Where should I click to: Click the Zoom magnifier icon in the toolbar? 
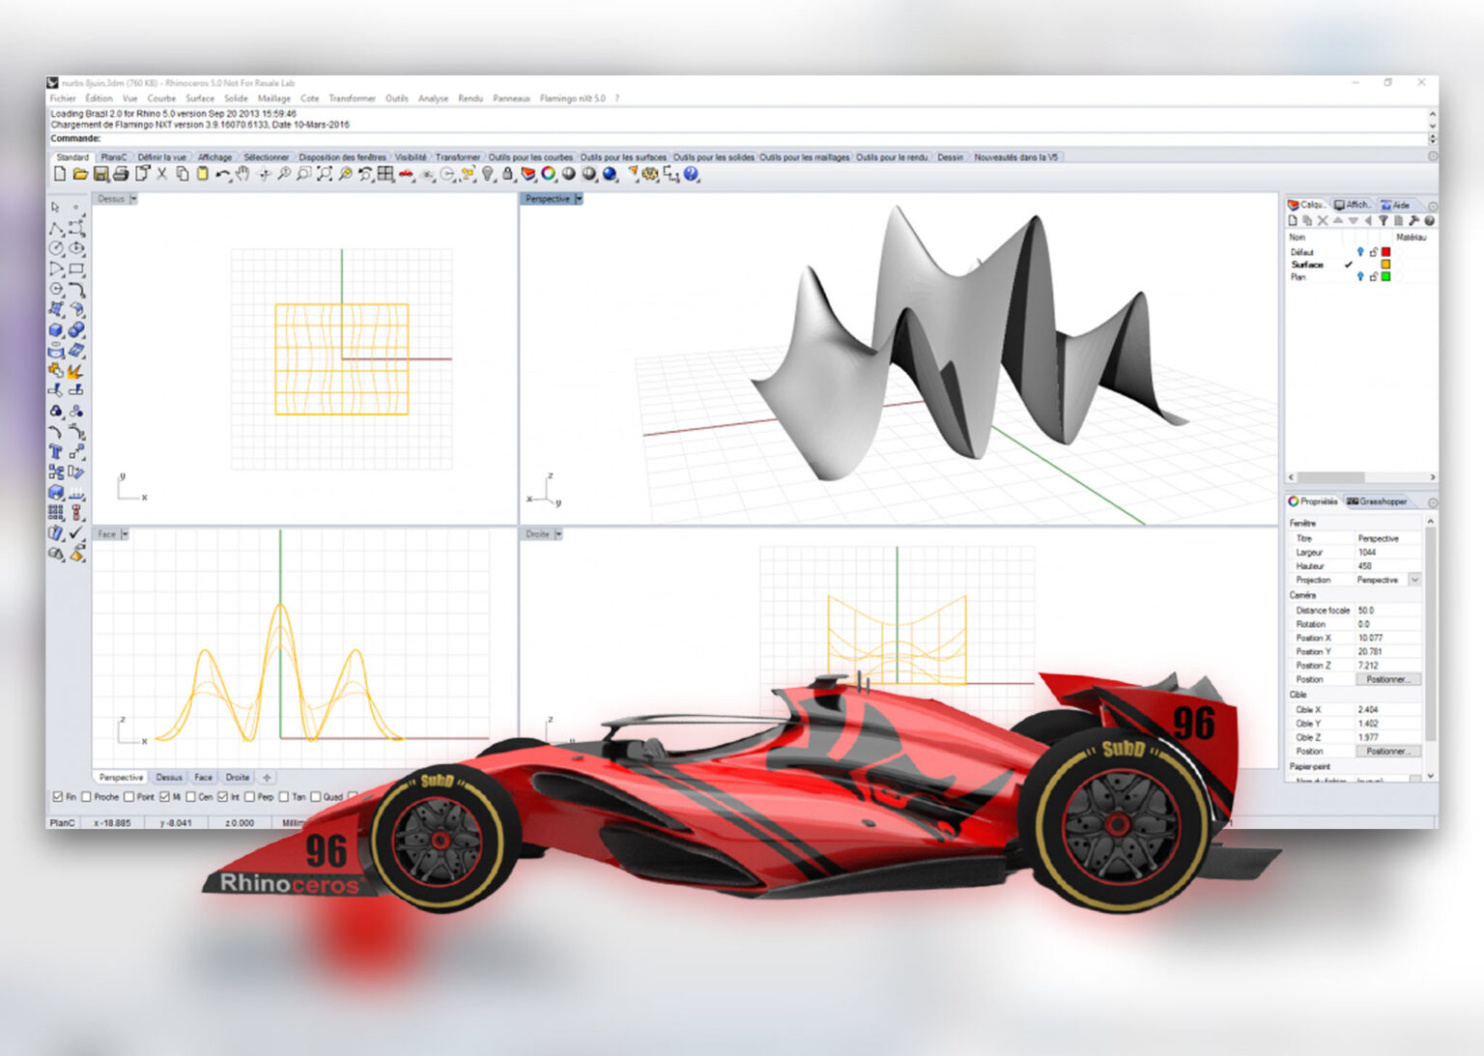[x=285, y=175]
